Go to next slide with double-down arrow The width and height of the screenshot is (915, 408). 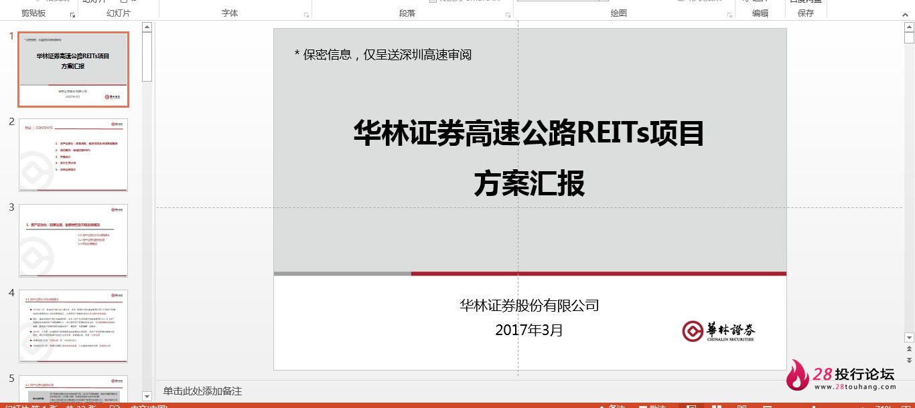(x=909, y=361)
